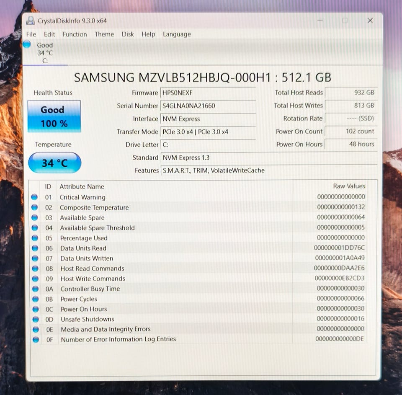Select the Host Write Commands attribute name
The width and height of the screenshot is (402, 395).
pyautogui.click(x=93, y=279)
